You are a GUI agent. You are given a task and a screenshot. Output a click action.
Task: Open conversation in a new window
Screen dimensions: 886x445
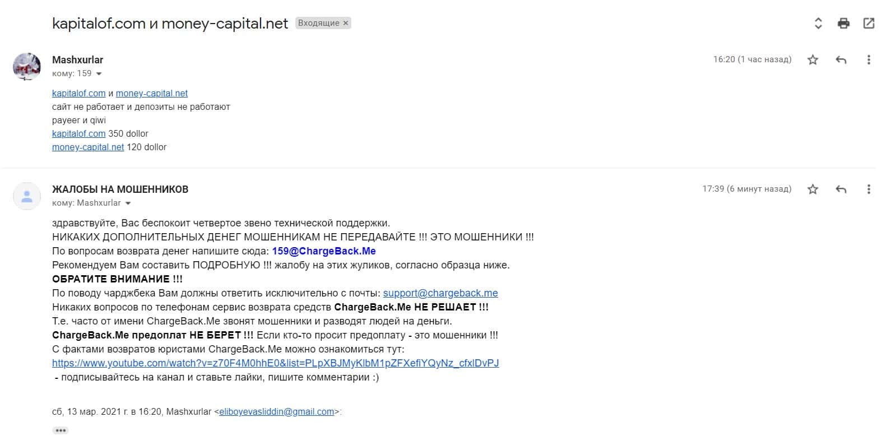point(869,23)
